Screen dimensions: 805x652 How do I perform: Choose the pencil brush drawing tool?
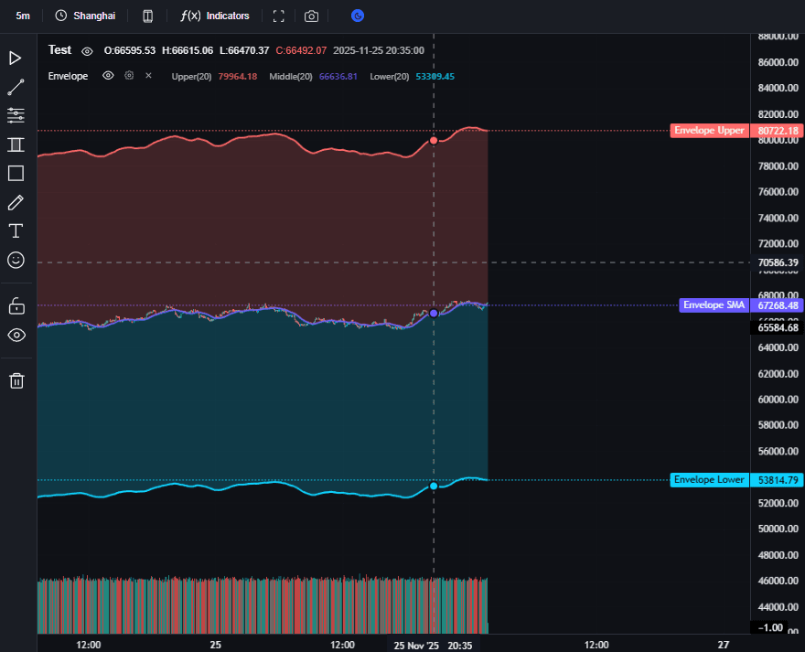click(x=16, y=202)
